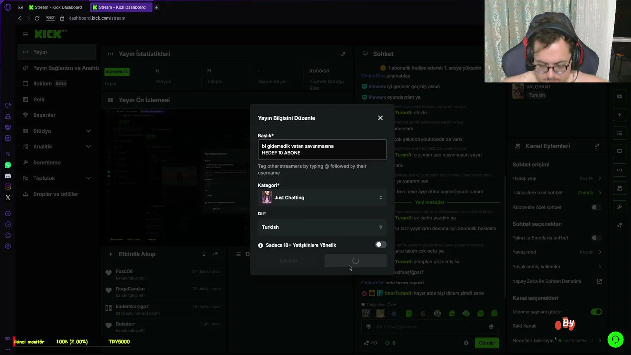Open browser sidebar settings gear
Viewport: 631px width, 355px height.
point(8,246)
